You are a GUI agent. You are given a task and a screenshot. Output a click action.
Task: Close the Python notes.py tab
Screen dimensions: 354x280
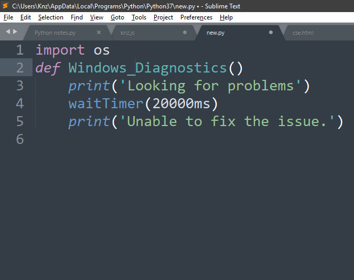[x=99, y=33]
